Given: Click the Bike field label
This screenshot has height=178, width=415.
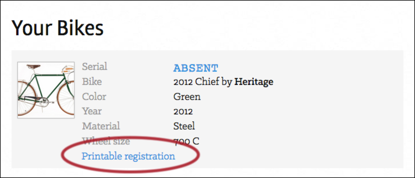Looking at the screenshot, I should [92, 82].
